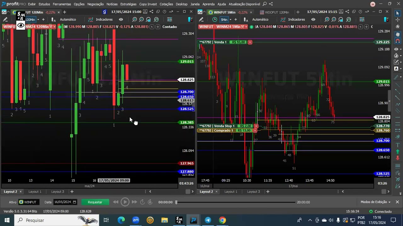This screenshot has width=403, height=226.
Task: Zoom out on the 120Min chart
Action: point(142,19)
